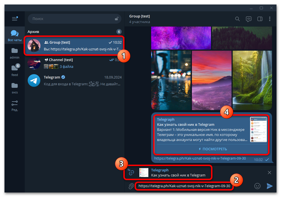Click the 'ПОСМОТРЕТЬ' instant view button
Image resolution: width=281 pixels, height=197 pixels.
click(213, 149)
